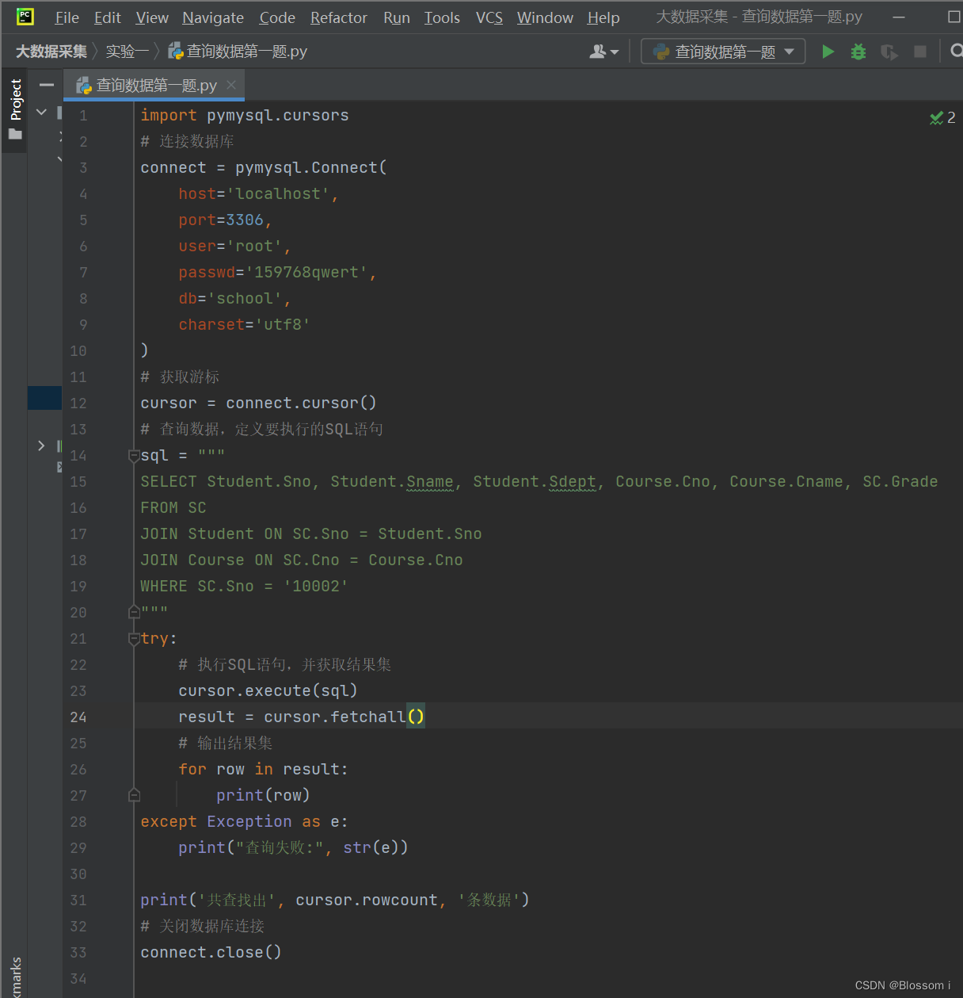Start debugging with the bug icon
This screenshot has width=963, height=998.
(858, 52)
